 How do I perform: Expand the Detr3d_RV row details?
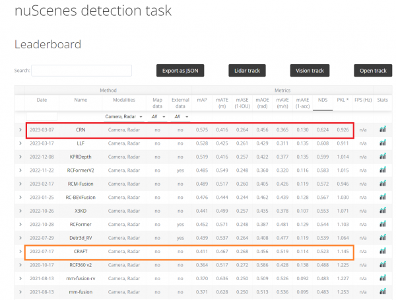[20, 238]
